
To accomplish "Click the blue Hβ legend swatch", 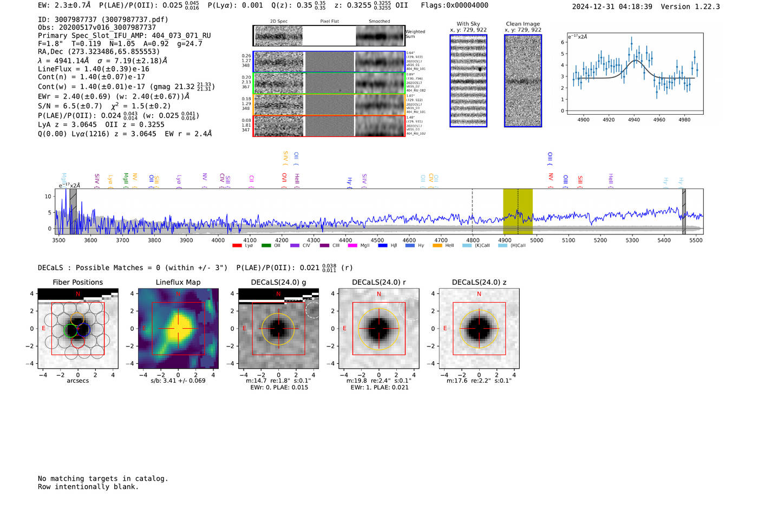I will (383, 246).
